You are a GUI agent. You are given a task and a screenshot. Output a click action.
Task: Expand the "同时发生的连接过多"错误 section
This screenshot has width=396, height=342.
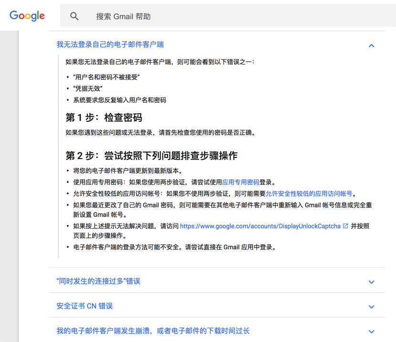tap(98, 281)
